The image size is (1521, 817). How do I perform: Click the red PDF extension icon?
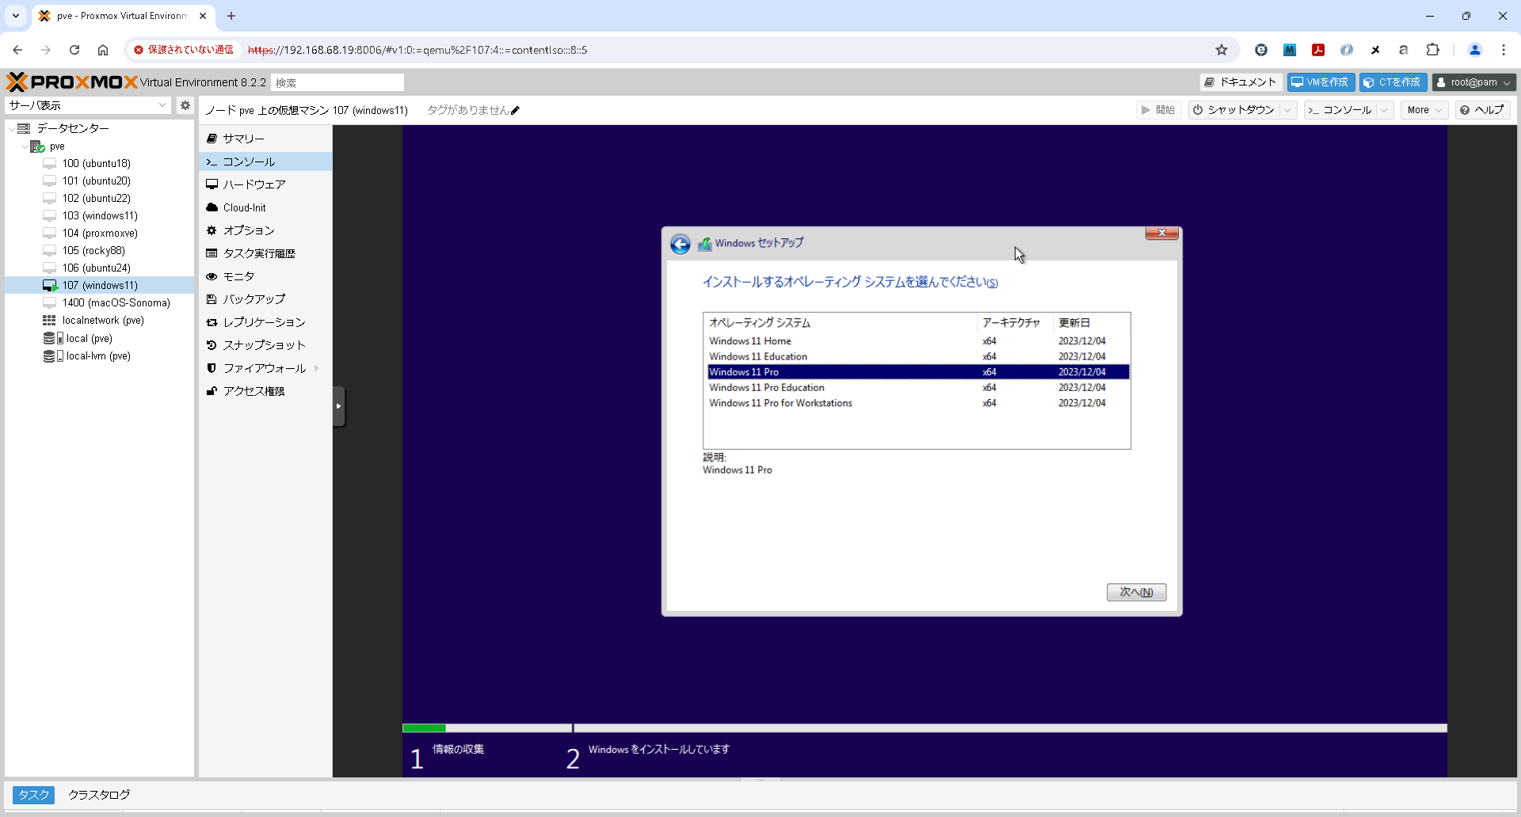tap(1318, 50)
